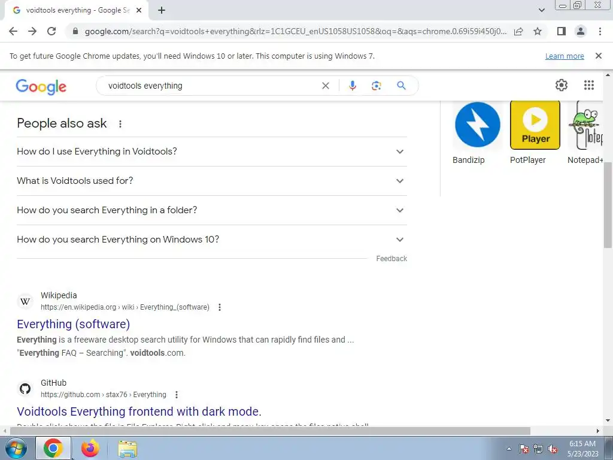Open People also ask options menu
This screenshot has width=613, height=460.
(120, 124)
